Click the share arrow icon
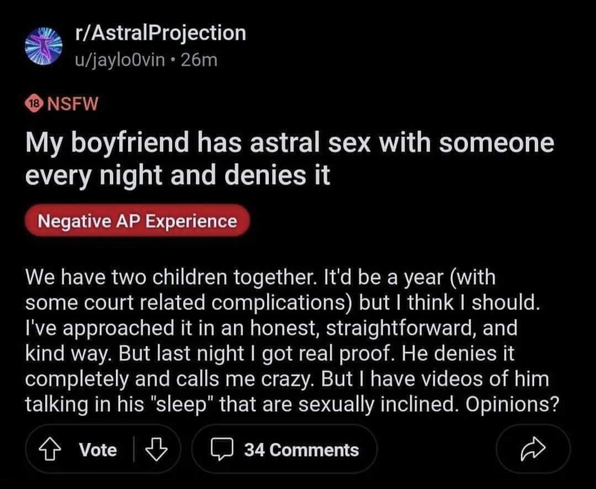Screen dimensions: 596x489 tap(533, 449)
